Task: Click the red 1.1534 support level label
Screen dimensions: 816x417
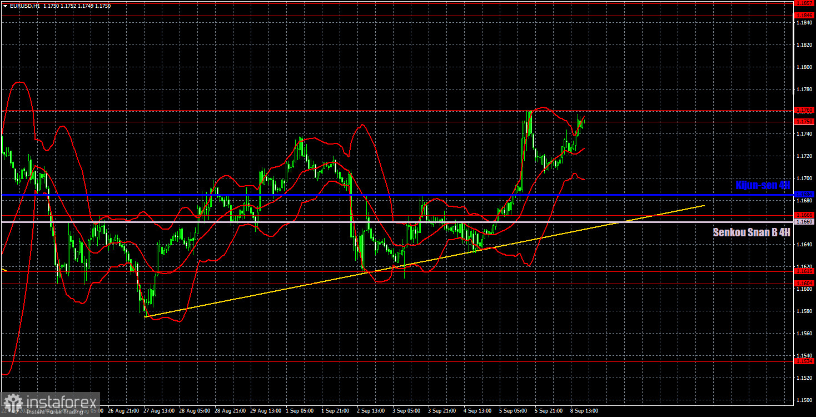Action: 804,361
